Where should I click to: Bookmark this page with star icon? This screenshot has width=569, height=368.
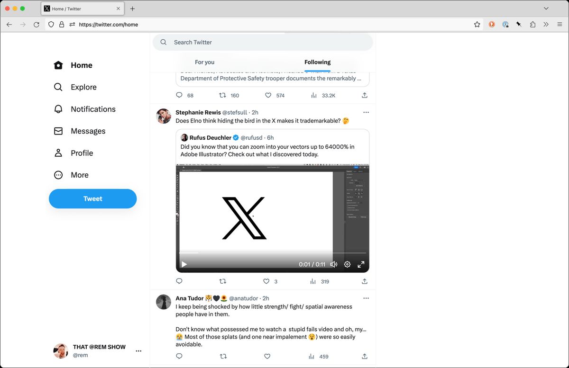click(x=477, y=24)
